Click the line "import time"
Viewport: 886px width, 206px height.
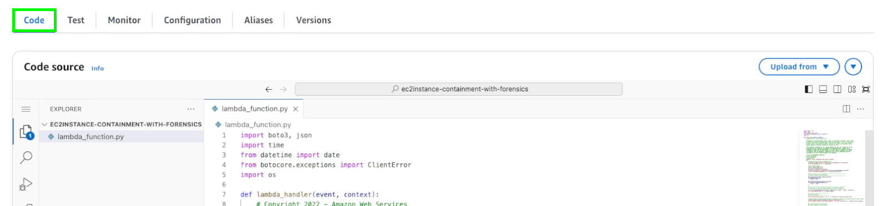pyautogui.click(x=262, y=145)
